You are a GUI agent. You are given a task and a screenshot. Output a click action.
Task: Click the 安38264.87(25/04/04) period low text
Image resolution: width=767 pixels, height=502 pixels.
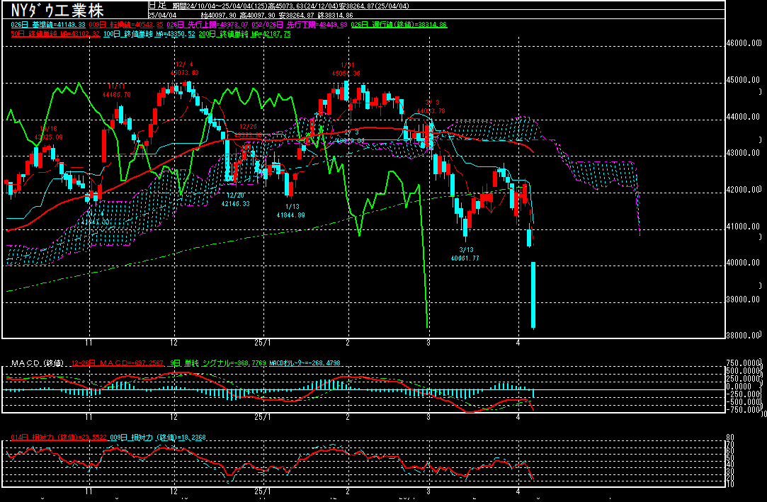(x=374, y=6)
